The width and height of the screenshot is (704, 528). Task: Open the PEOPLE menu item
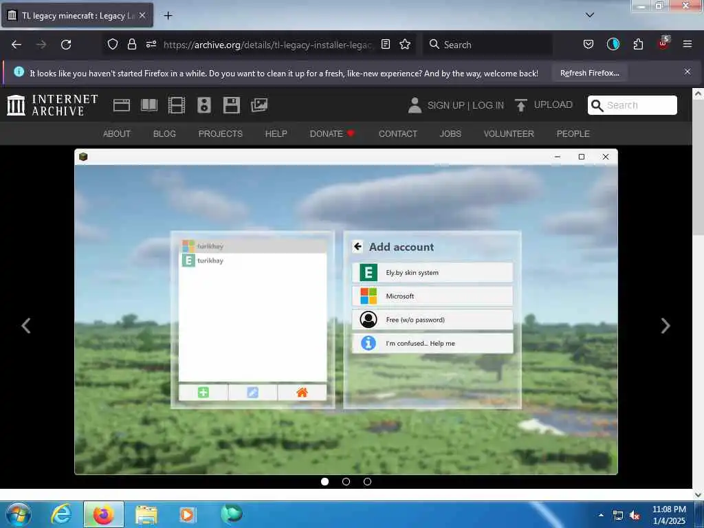pos(573,134)
